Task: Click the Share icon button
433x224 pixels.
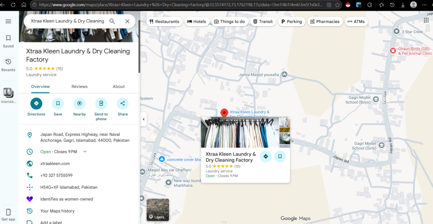Action: (x=123, y=103)
